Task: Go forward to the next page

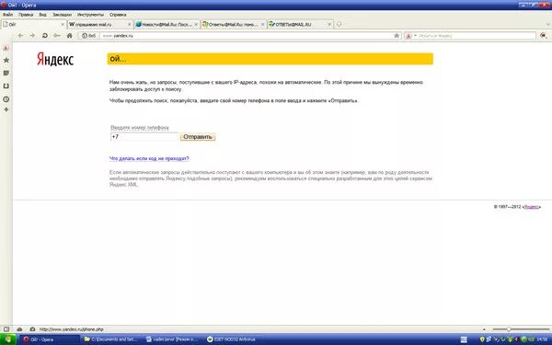Action: (32, 36)
